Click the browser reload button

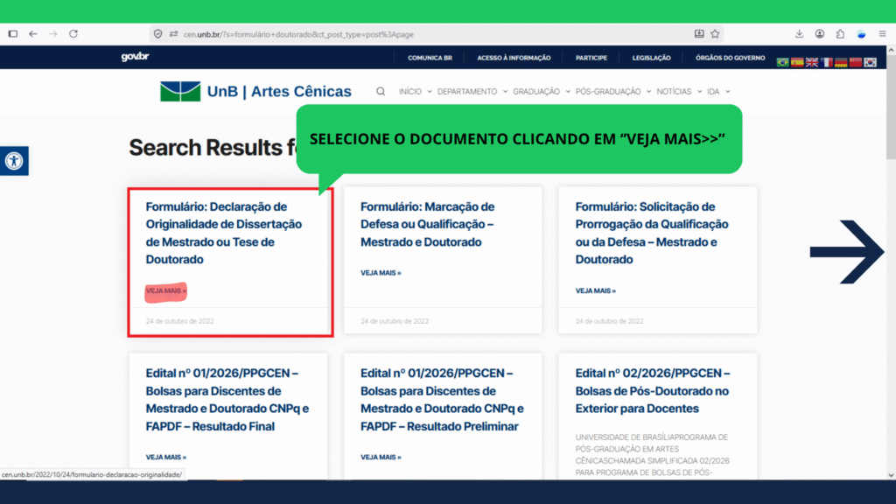click(73, 33)
